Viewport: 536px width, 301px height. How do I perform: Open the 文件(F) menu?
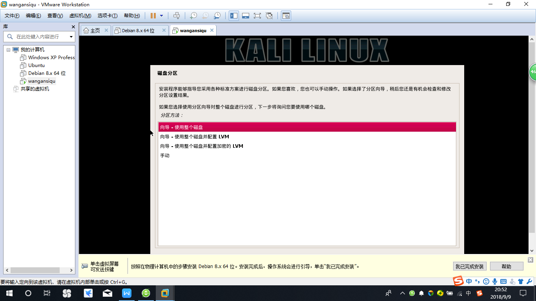[x=12, y=16]
